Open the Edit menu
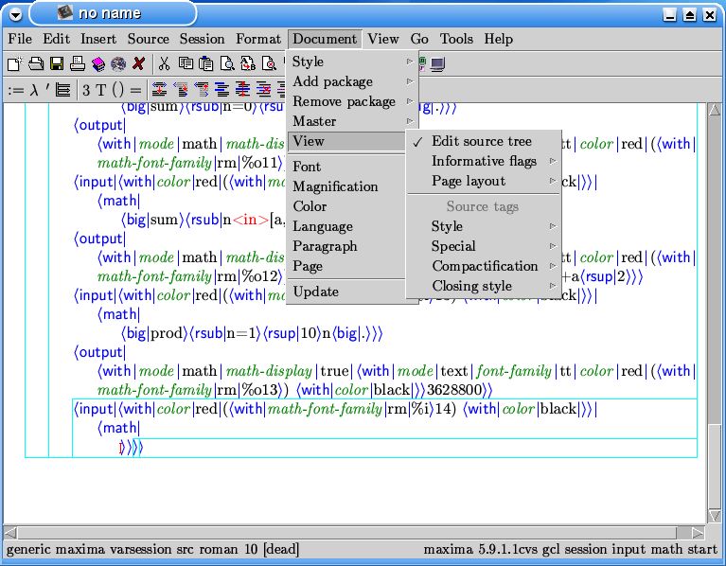This screenshot has height=566, width=726. point(57,39)
